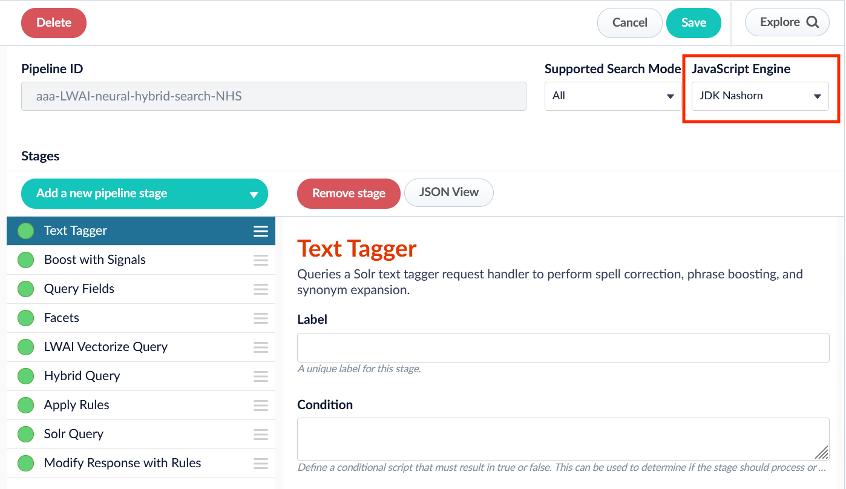
Task: Click the drag handle icon on Text Tagger row
Action: pyautogui.click(x=261, y=231)
